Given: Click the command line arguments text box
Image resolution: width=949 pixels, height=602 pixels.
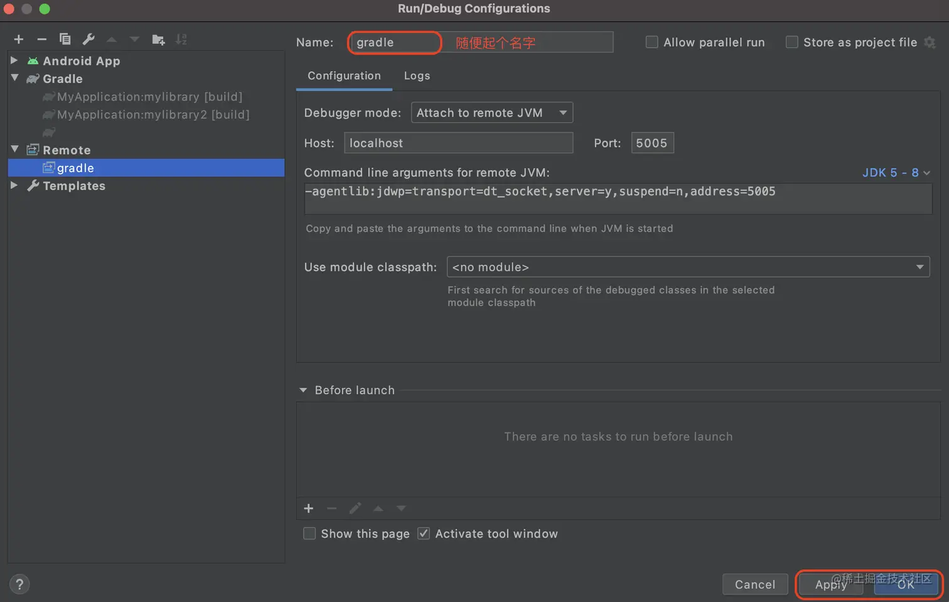Looking at the screenshot, I should pyautogui.click(x=618, y=198).
